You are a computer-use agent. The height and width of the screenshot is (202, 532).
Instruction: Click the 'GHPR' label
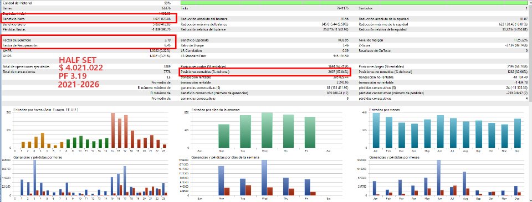click(7, 55)
